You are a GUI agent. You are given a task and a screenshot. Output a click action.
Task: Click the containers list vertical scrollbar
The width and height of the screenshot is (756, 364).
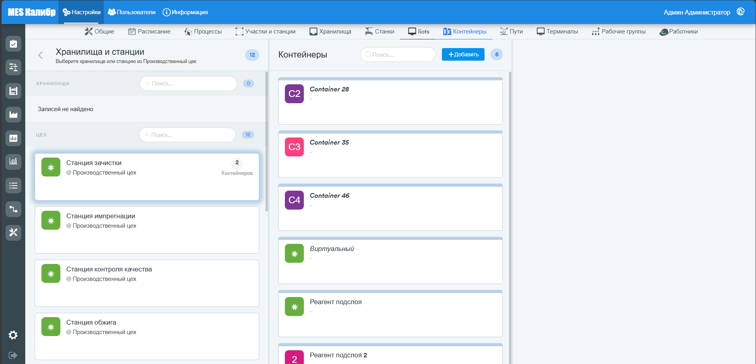pos(510,217)
